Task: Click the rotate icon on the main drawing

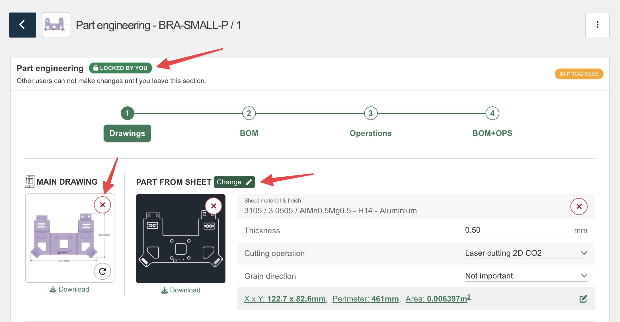Action: pyautogui.click(x=102, y=271)
